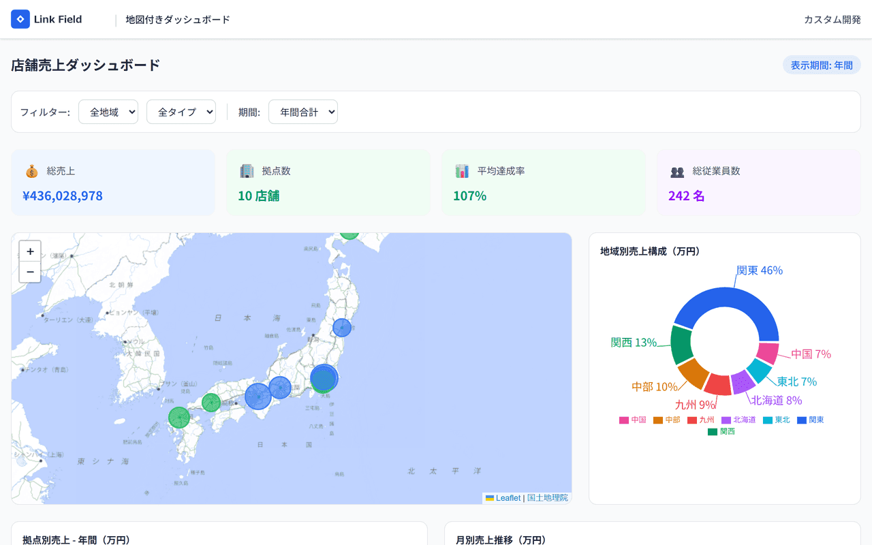The width and height of the screenshot is (872, 545).
Task: Click the cyan 東北 donut segment
Action: pos(760,370)
